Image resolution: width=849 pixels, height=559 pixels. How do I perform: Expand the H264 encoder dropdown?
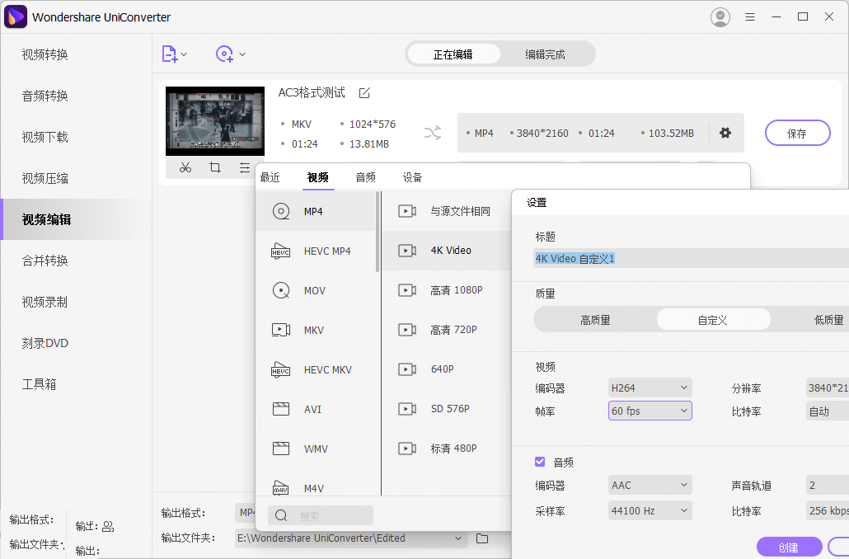650,388
